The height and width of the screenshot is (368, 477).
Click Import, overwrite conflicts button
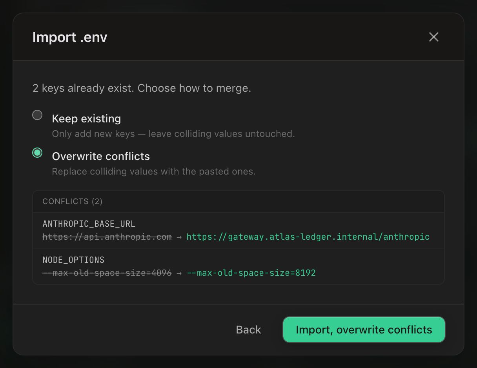pos(364,330)
